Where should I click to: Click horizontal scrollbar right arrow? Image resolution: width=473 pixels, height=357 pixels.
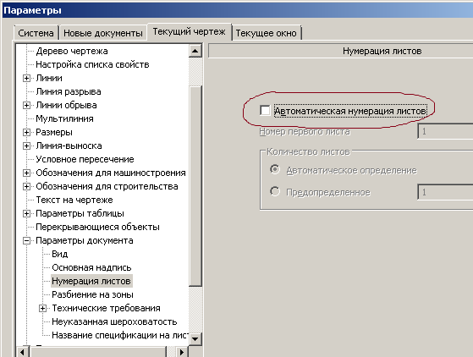point(181,352)
